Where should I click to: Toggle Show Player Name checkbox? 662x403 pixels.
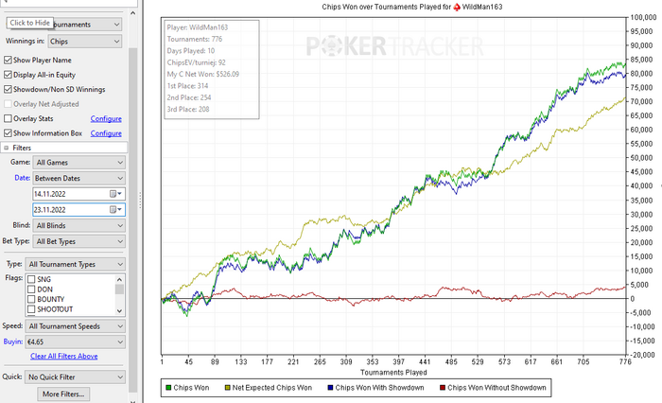pos(8,60)
